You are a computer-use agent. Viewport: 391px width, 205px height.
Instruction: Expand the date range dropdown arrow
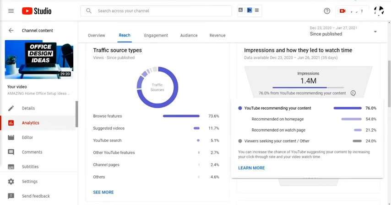[x=375, y=32]
